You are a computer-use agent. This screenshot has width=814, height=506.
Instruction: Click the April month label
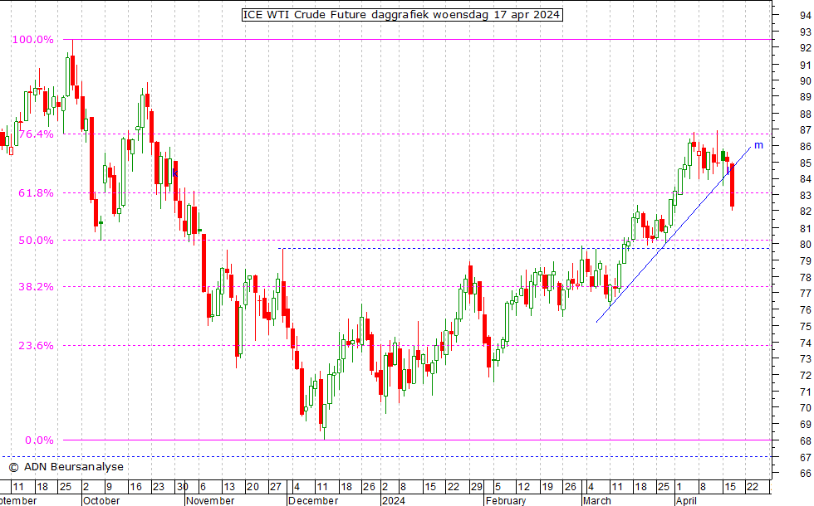coord(686,501)
